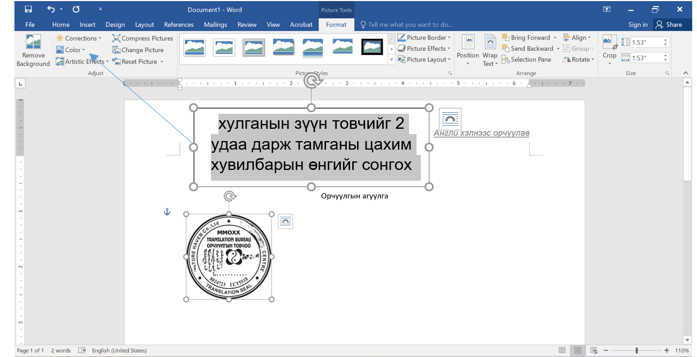Click the Compress Pictures icon
The image size is (697, 357).
(x=116, y=38)
